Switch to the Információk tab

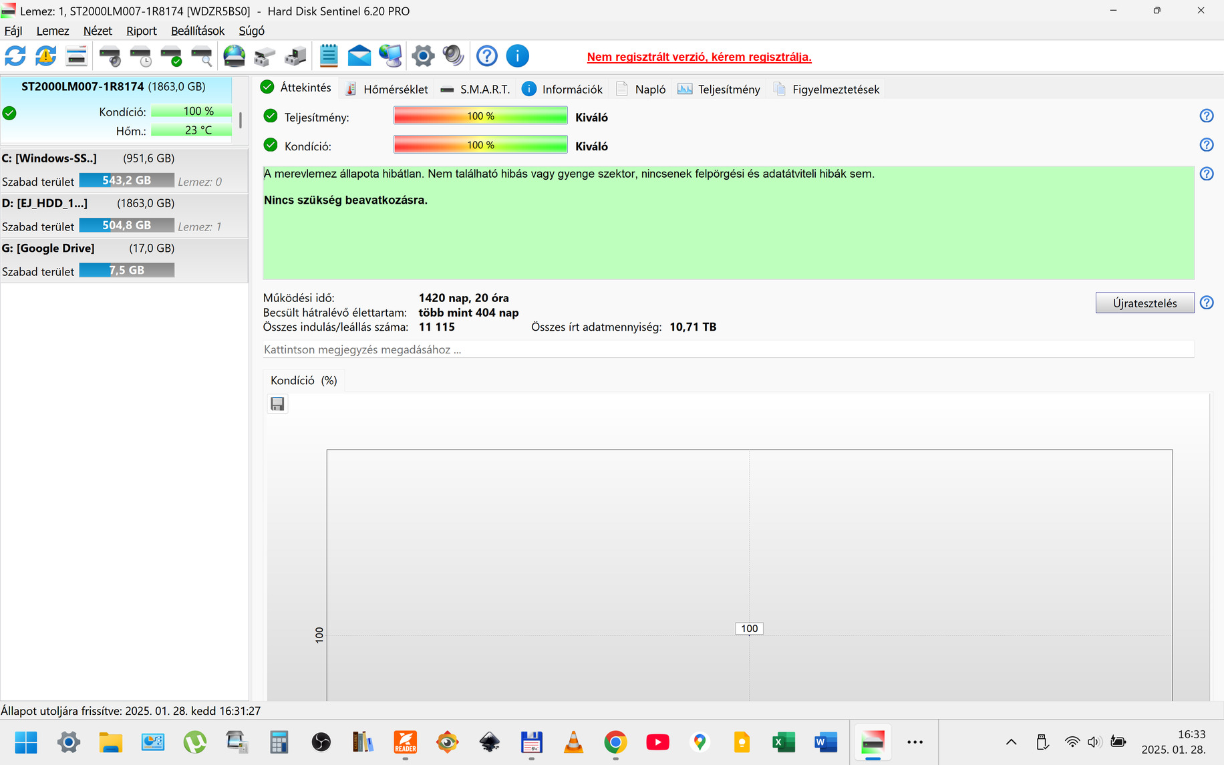(x=563, y=89)
